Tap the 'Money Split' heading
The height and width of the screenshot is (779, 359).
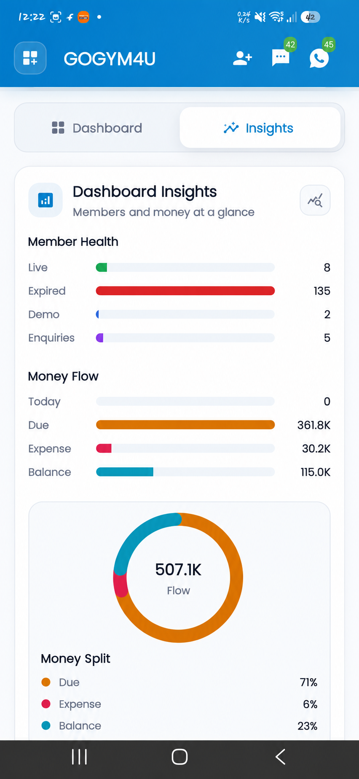pos(75,658)
